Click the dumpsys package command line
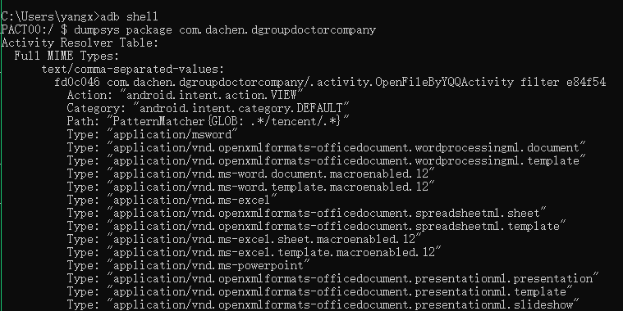 188,29
